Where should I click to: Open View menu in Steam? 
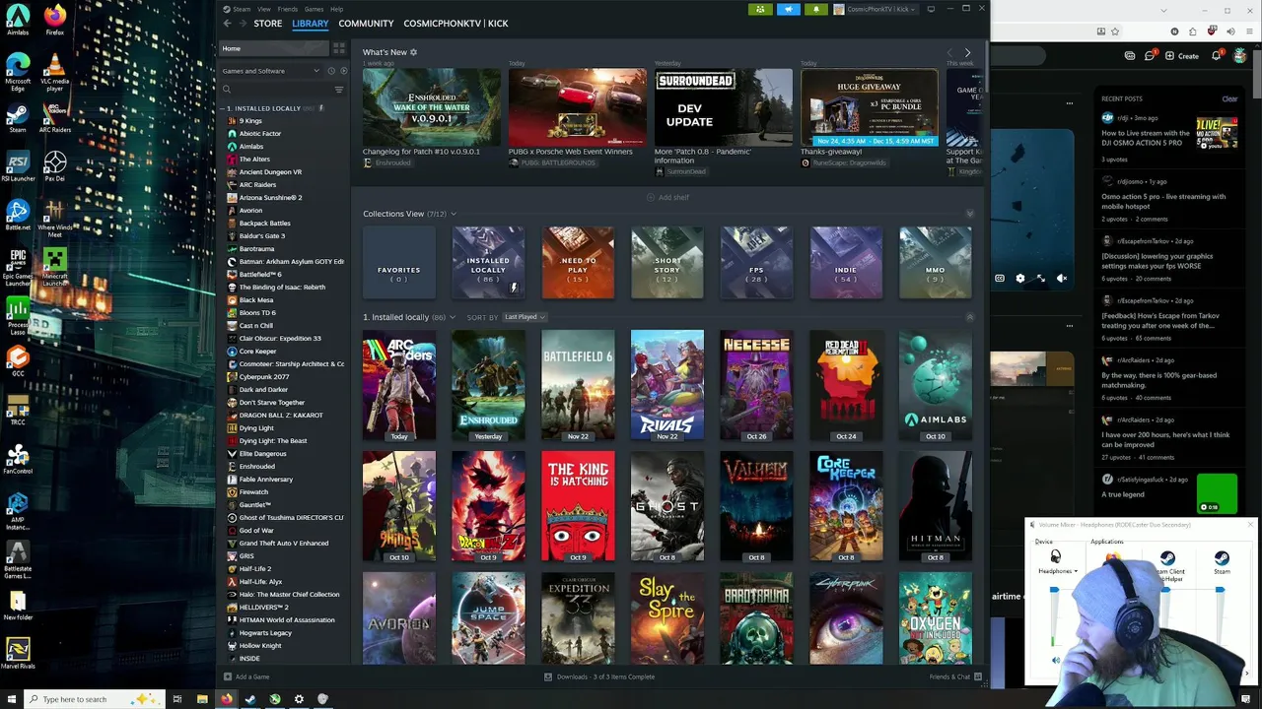(264, 9)
